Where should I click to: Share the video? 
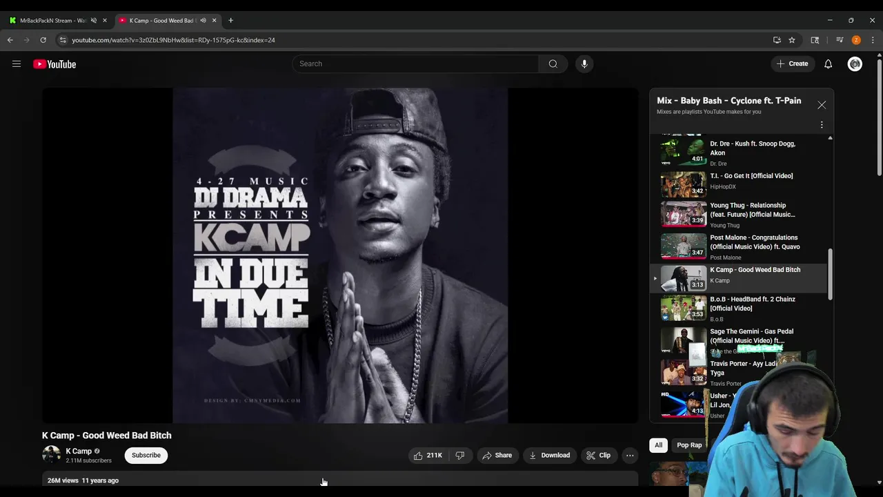click(497, 455)
